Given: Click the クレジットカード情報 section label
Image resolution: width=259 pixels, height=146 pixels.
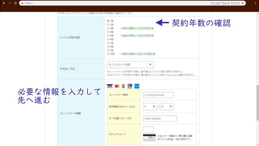Looking at the screenshot, I should point(70,113).
